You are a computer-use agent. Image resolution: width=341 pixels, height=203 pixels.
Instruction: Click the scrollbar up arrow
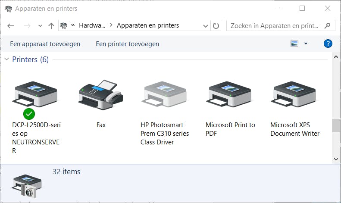pos(336,57)
